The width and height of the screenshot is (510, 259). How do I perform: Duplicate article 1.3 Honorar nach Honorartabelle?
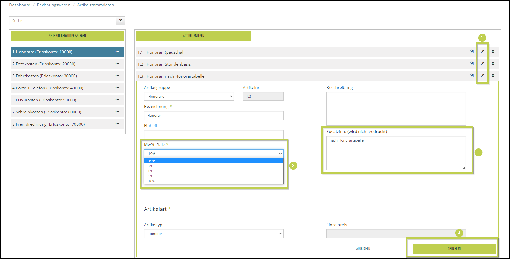[x=471, y=76]
